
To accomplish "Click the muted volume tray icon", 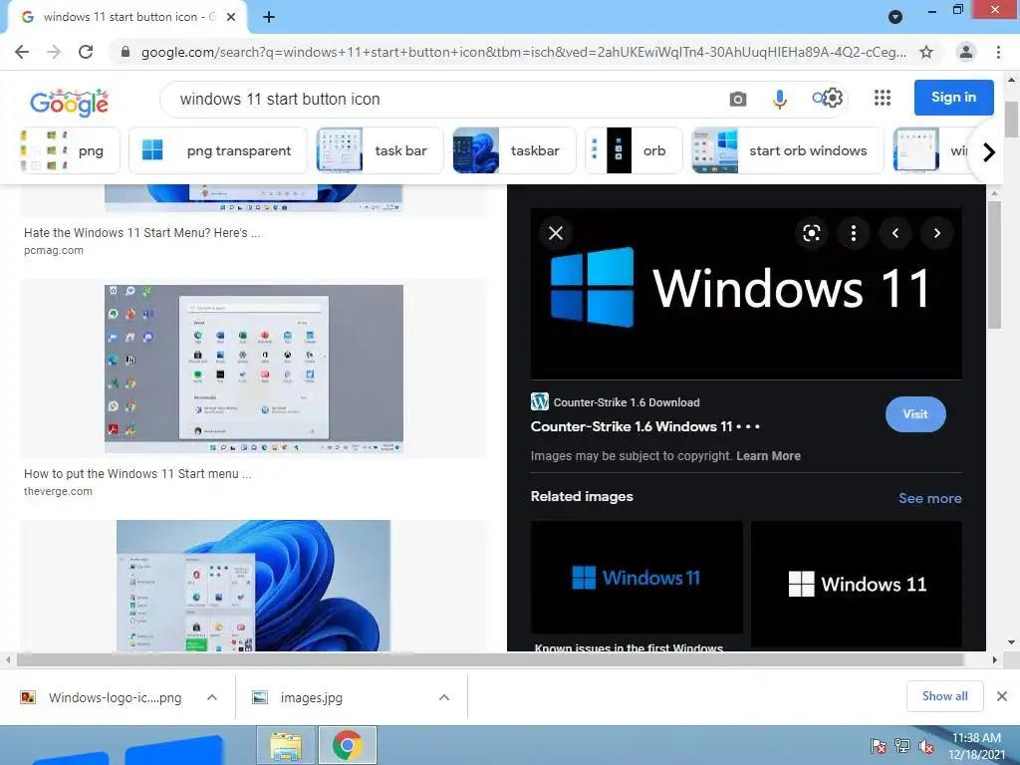I will pos(925,746).
